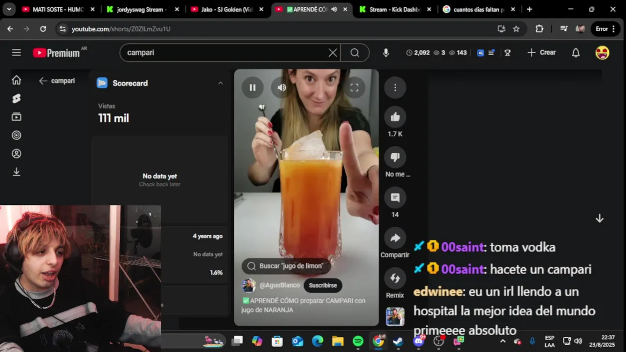This screenshot has height=352, width=626.
Task: Open a new browser tab
Action: pyautogui.click(x=529, y=9)
